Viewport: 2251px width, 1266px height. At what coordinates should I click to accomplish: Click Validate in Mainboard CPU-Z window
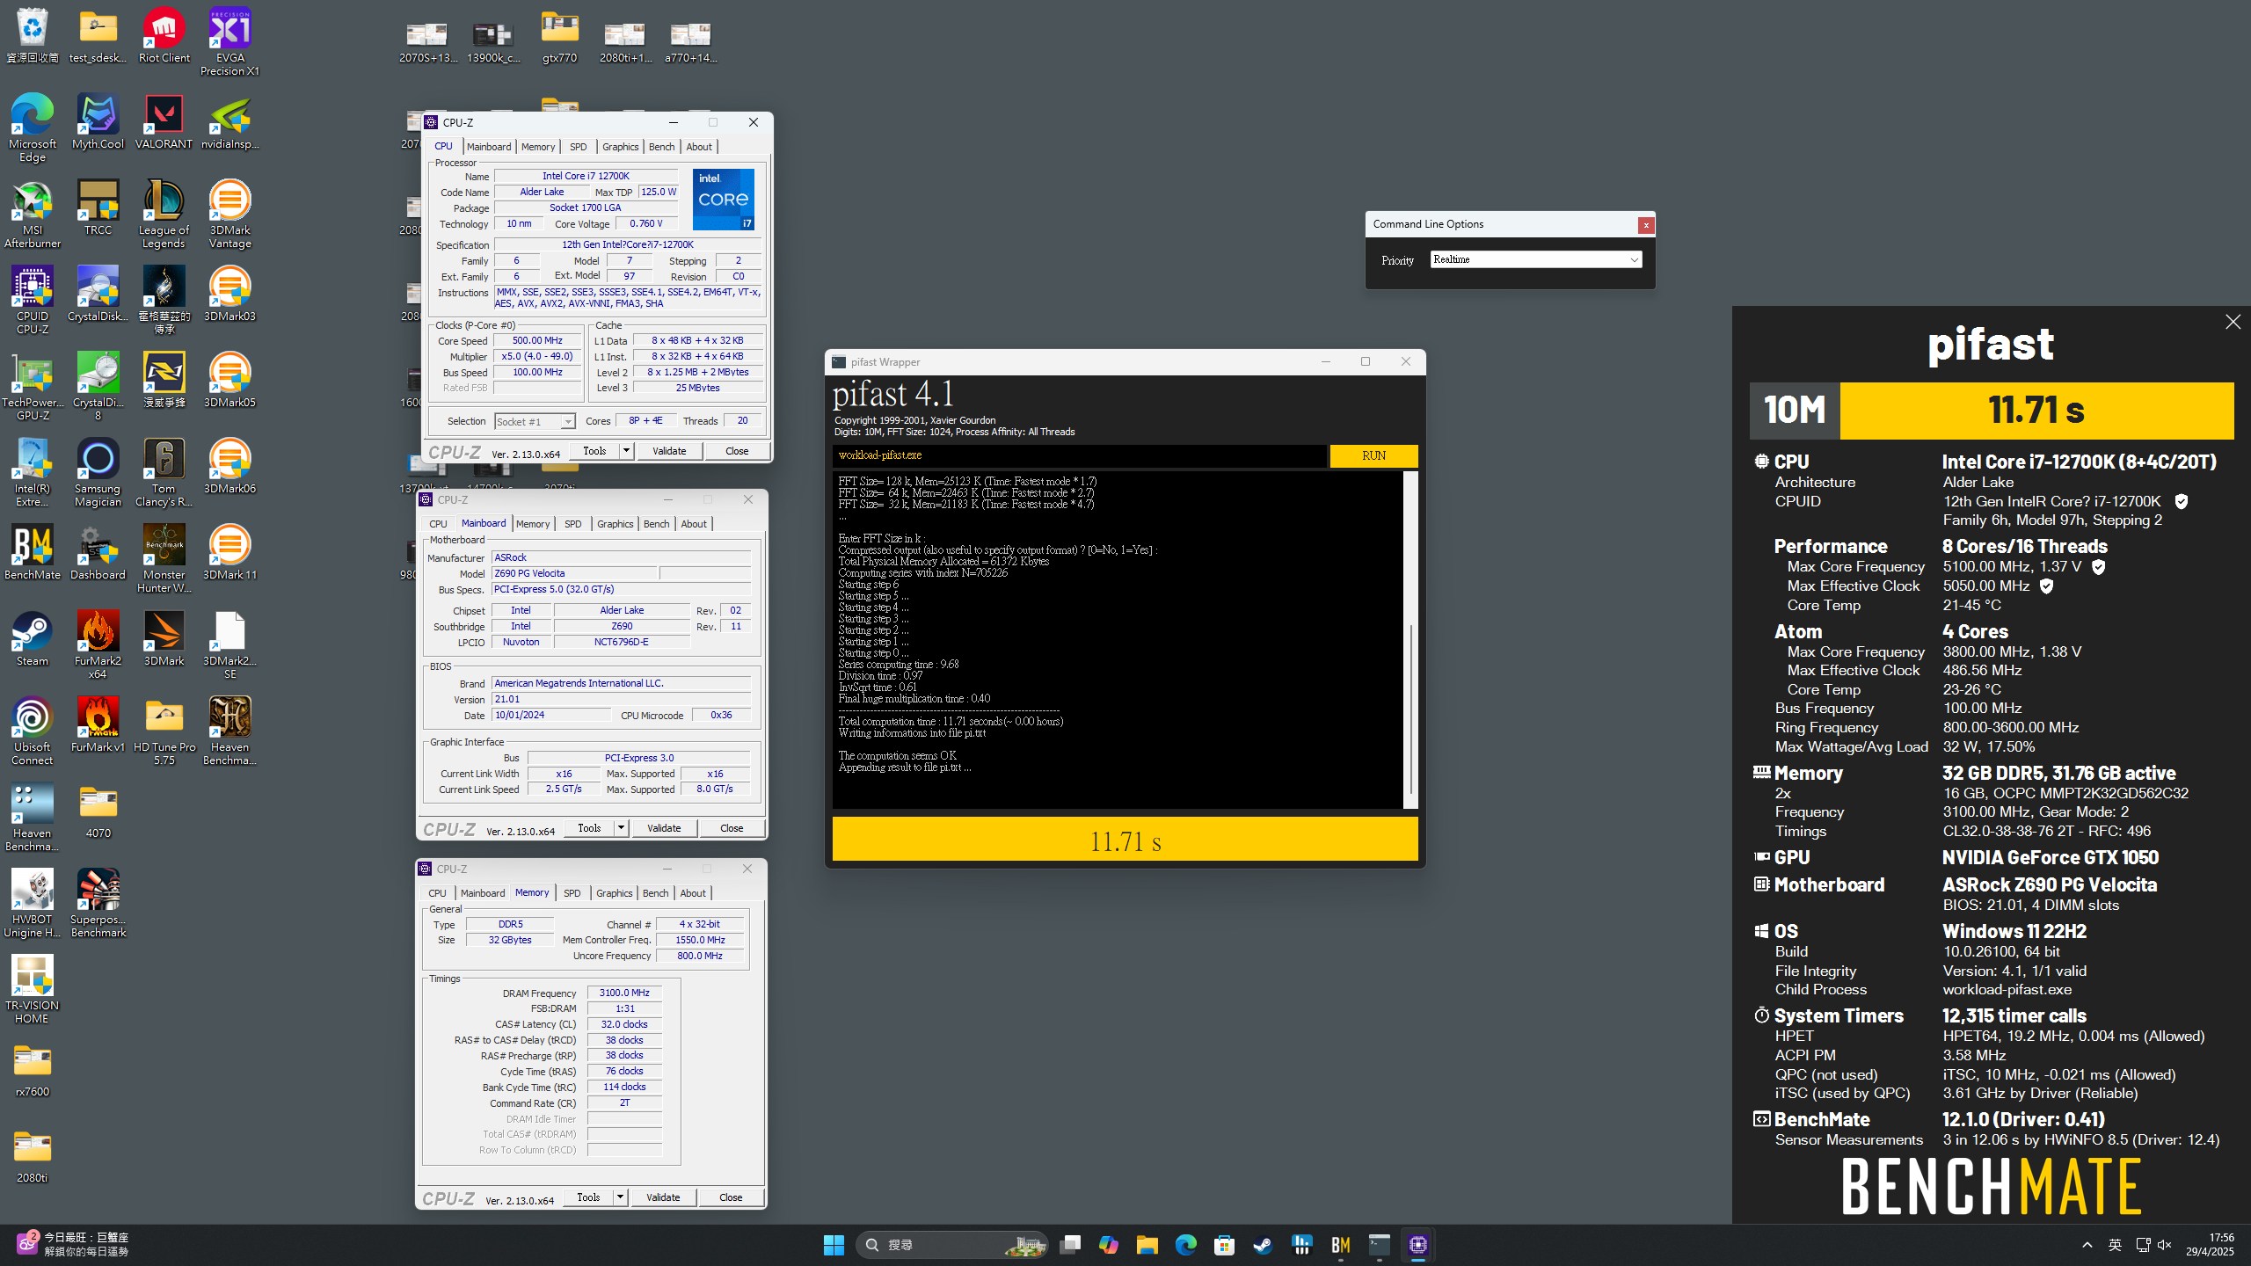(x=664, y=828)
